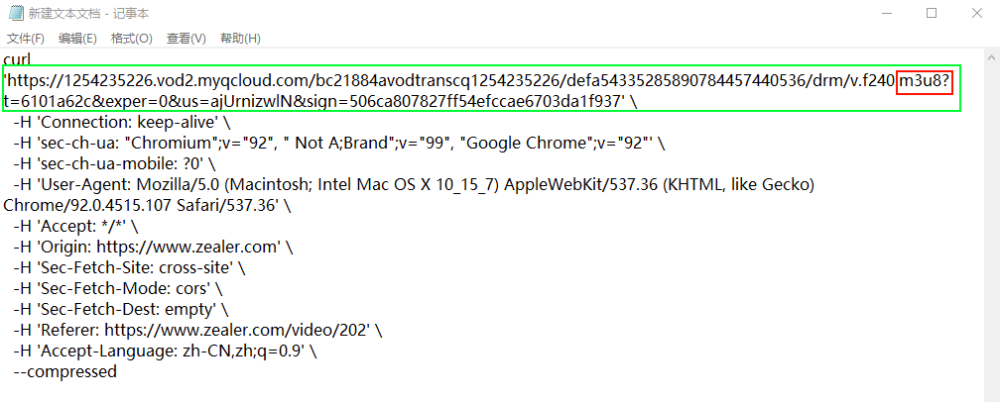Viewport: 1000px width, 402px height.
Task: Open the 文件(F) menu
Action: tap(26, 39)
